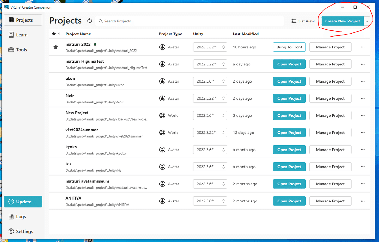Click the List View icon
379x242 pixels.
point(294,21)
